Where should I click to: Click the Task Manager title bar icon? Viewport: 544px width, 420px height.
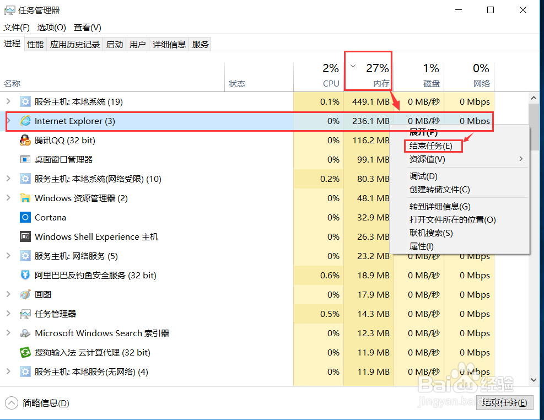[x=10, y=10]
